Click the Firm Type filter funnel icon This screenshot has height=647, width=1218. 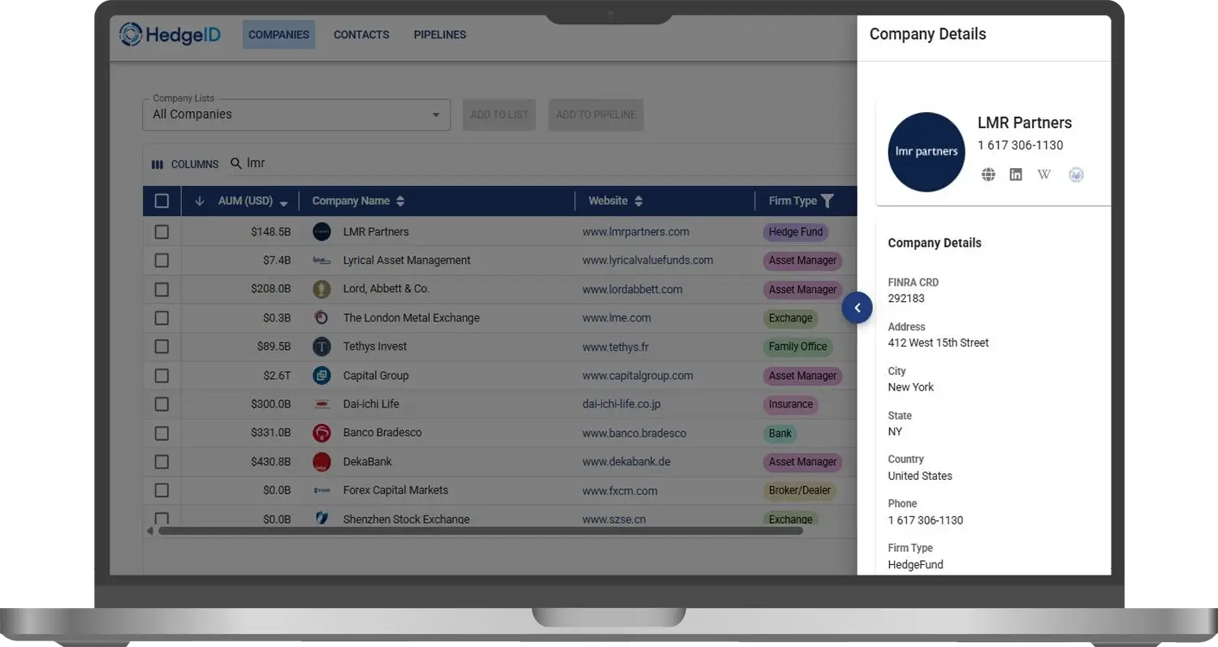pos(827,201)
